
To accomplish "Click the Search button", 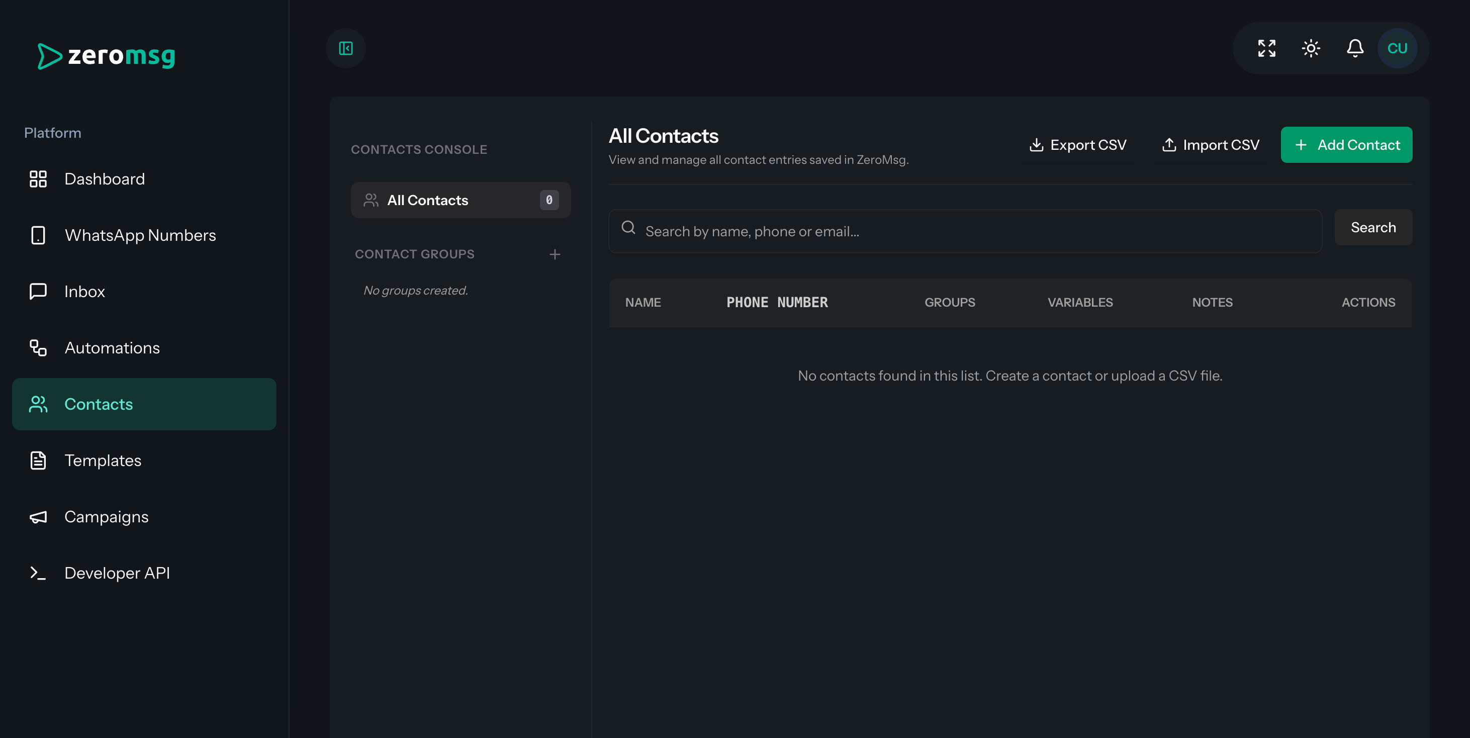I will click(x=1373, y=228).
